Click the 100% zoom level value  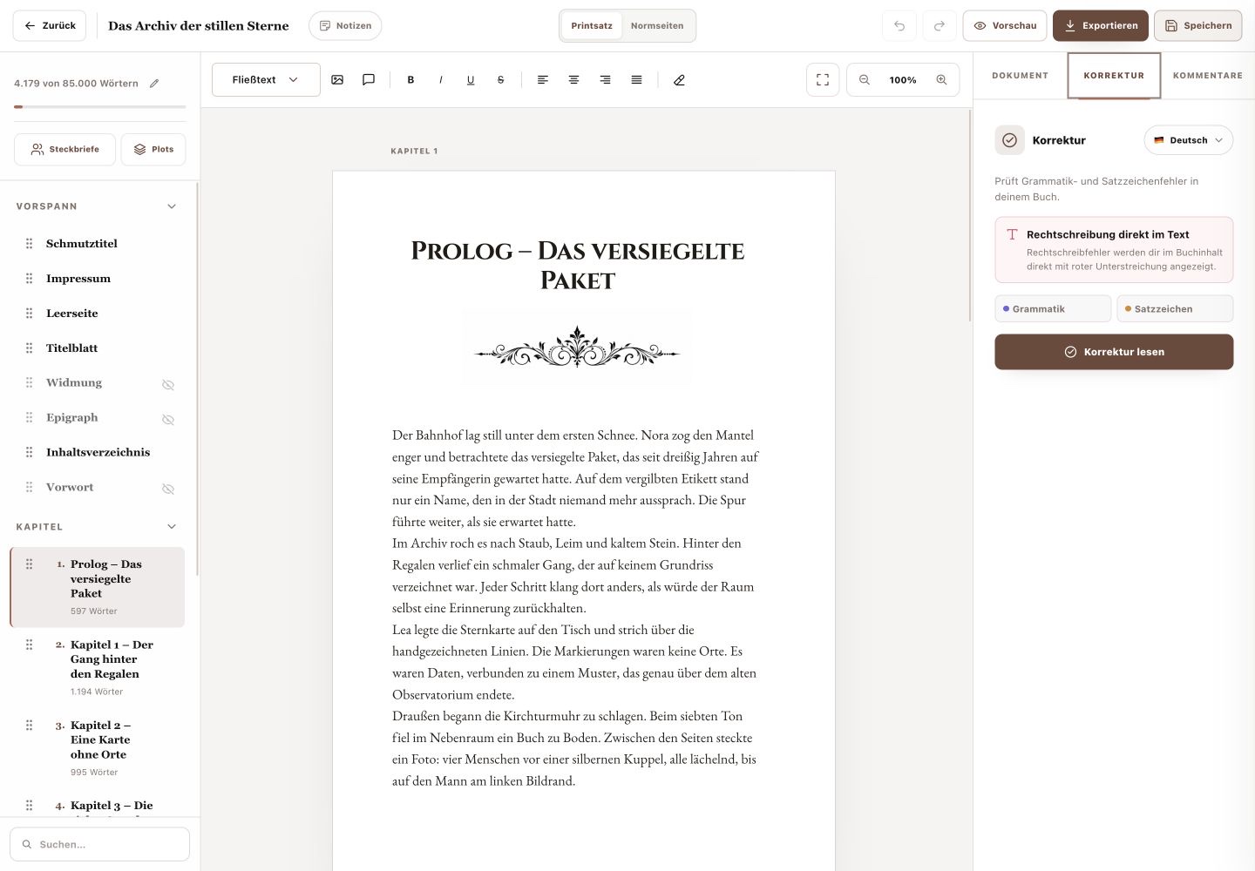coord(903,79)
